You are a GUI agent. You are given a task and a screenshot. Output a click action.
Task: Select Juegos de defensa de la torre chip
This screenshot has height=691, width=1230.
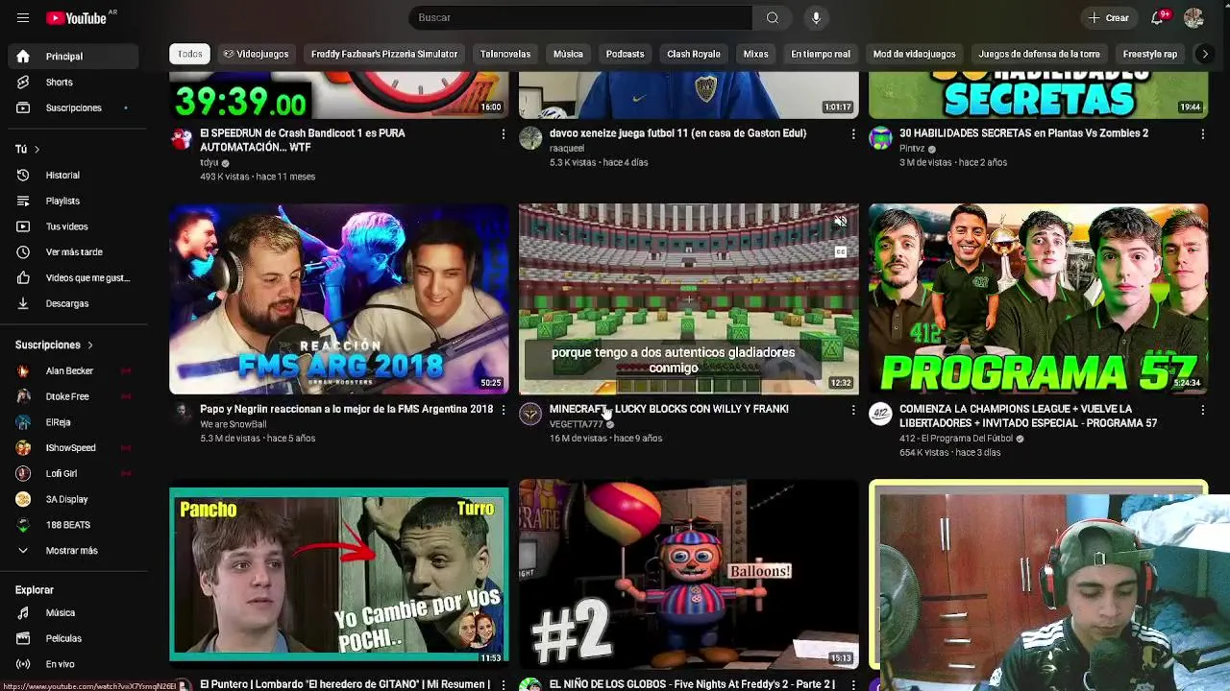click(1039, 55)
